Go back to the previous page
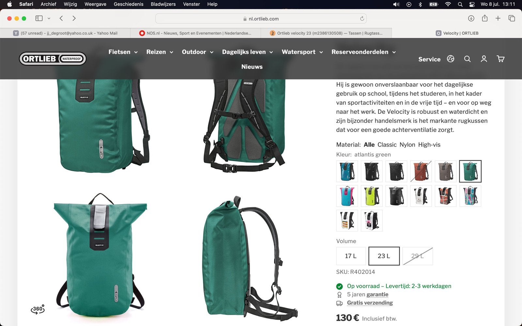This screenshot has width=522, height=326. click(61, 18)
